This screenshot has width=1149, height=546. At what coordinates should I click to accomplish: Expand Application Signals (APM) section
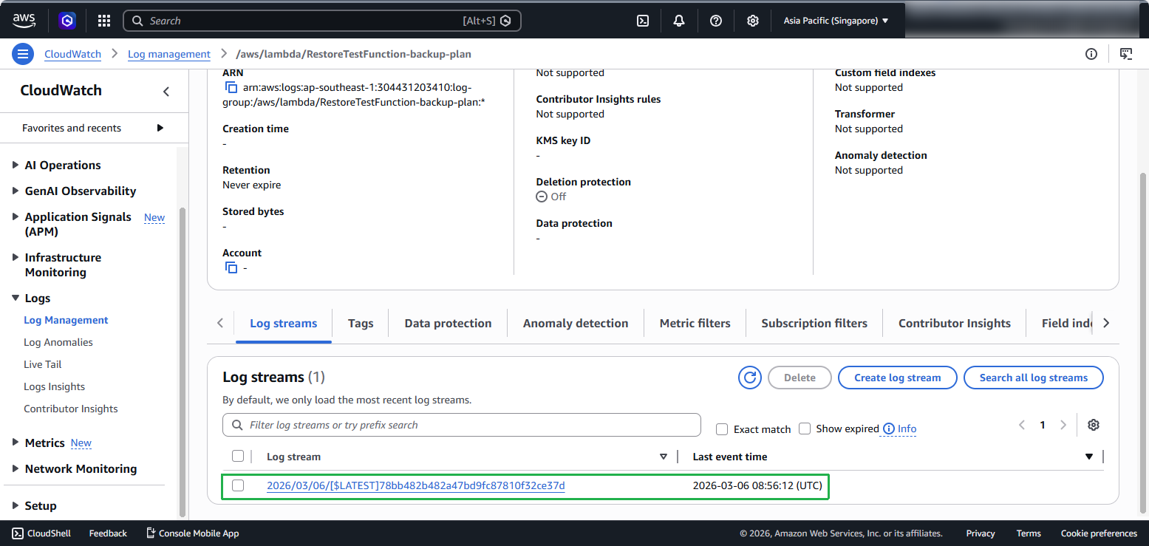click(16, 216)
